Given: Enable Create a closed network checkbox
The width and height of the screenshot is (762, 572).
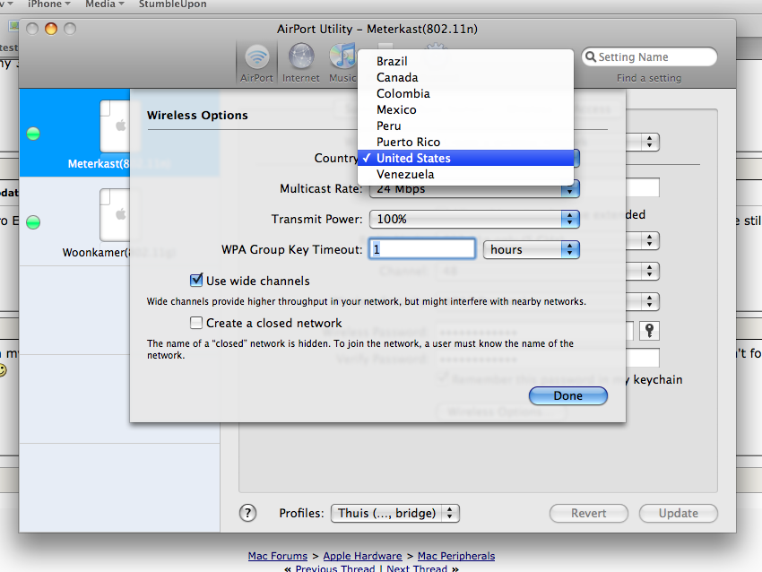Looking at the screenshot, I should pos(196,323).
